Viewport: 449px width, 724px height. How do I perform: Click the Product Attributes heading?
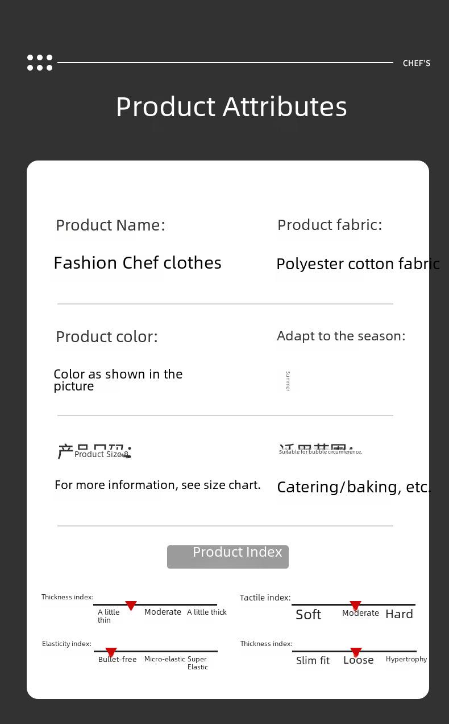(x=231, y=106)
